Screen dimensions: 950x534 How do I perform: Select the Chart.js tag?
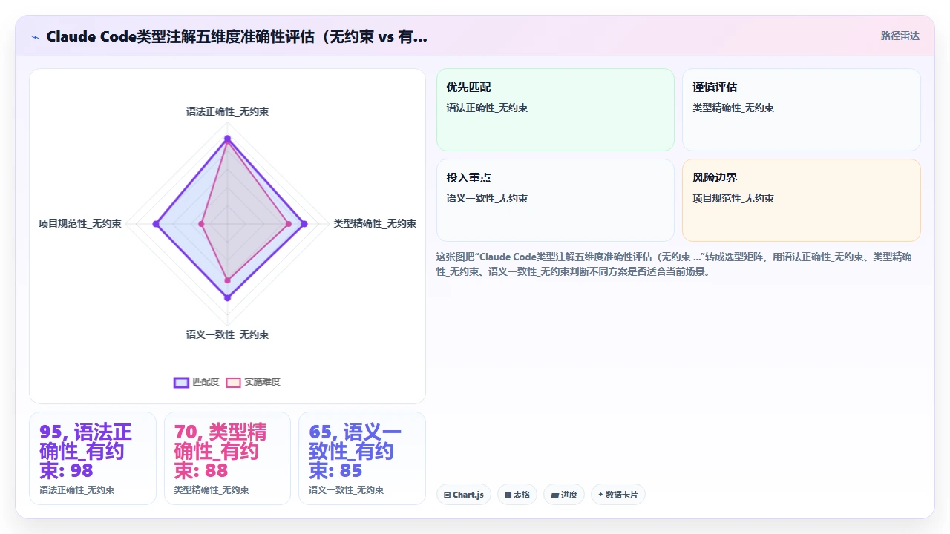point(464,495)
